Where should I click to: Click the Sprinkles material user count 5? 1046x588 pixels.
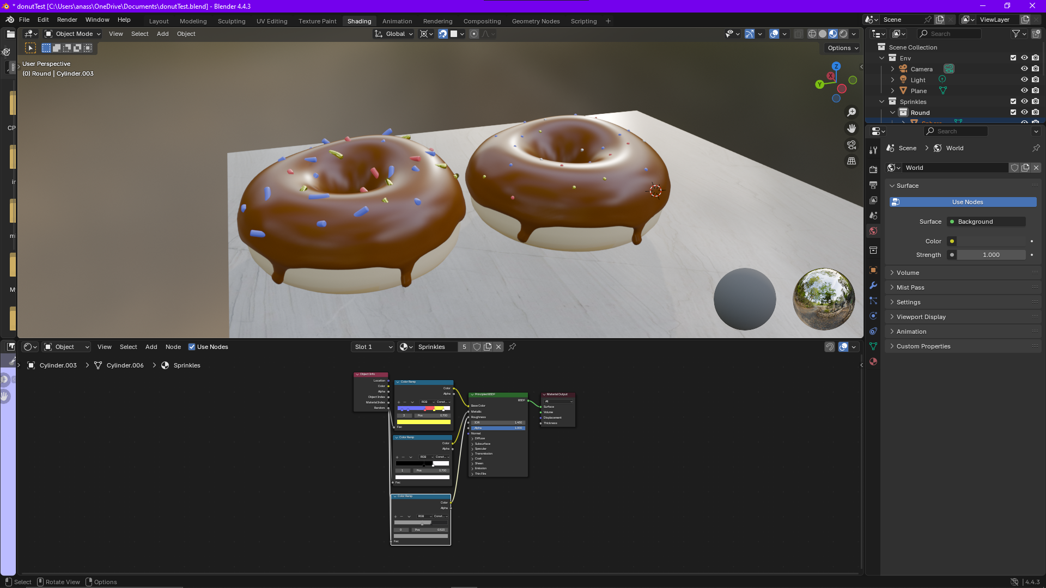pyautogui.click(x=464, y=347)
